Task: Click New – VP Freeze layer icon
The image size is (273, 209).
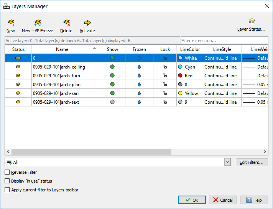Action: pos(38,23)
